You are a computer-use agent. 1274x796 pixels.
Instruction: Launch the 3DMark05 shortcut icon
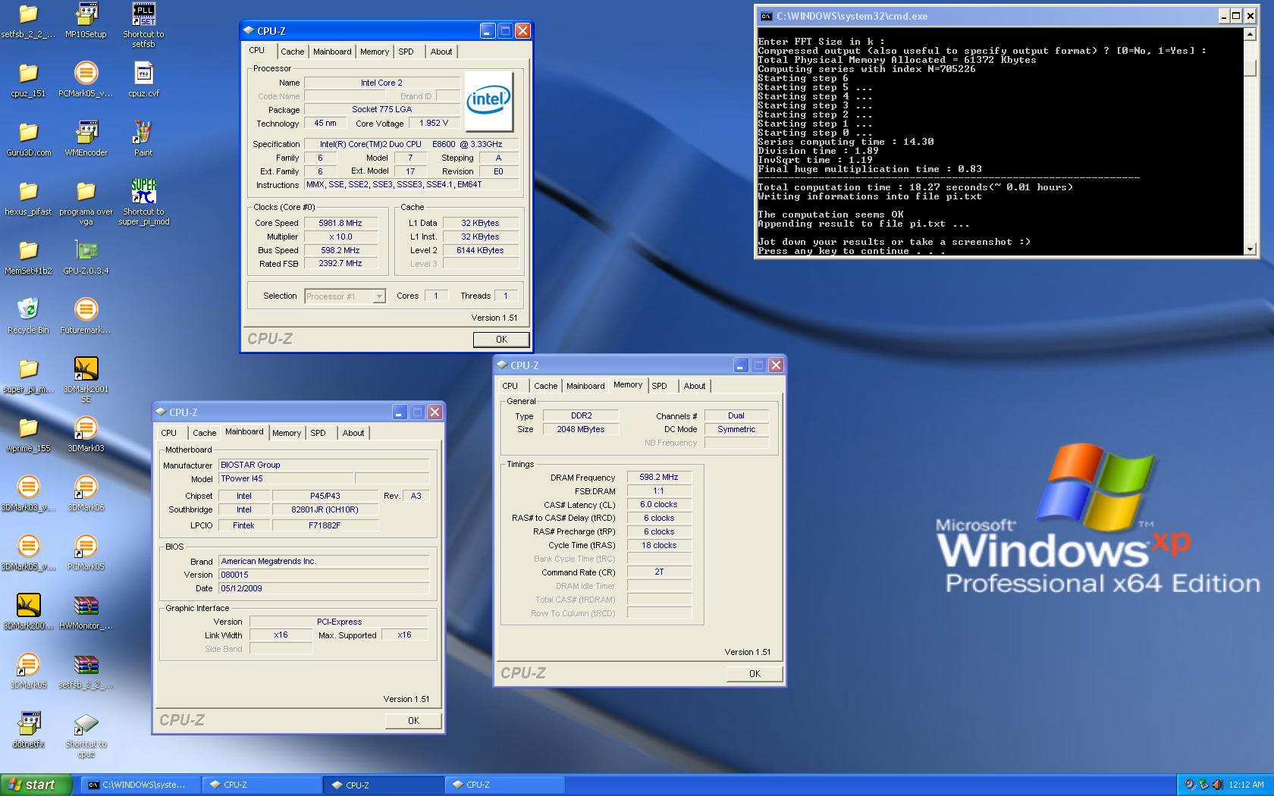[28, 664]
